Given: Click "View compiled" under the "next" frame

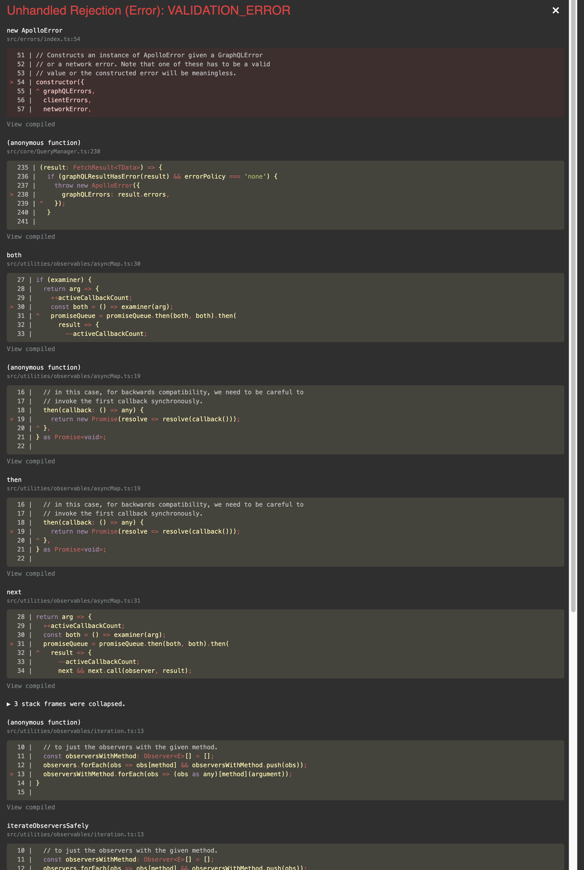Looking at the screenshot, I should coord(31,685).
